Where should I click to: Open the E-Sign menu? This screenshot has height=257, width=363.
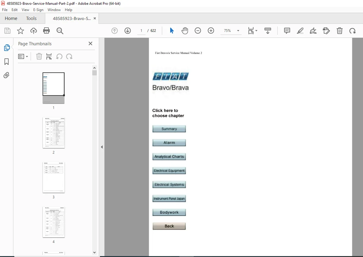(x=38, y=10)
